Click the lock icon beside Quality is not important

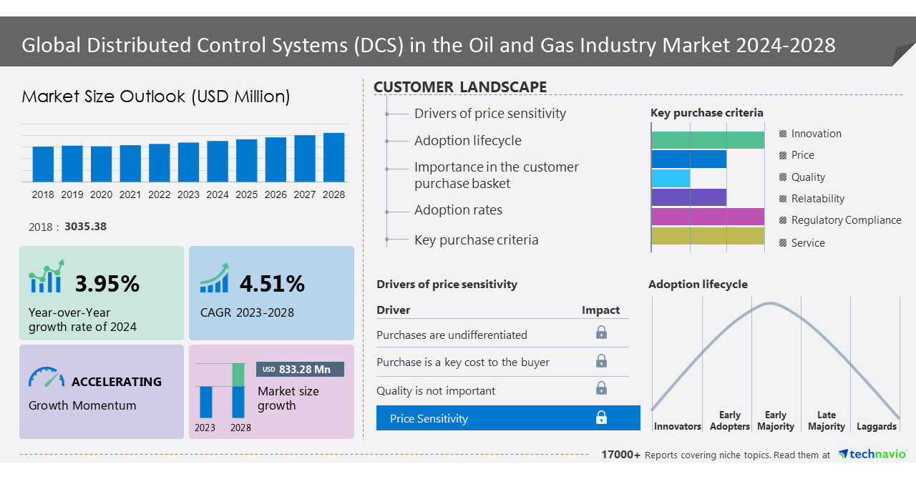tap(601, 388)
